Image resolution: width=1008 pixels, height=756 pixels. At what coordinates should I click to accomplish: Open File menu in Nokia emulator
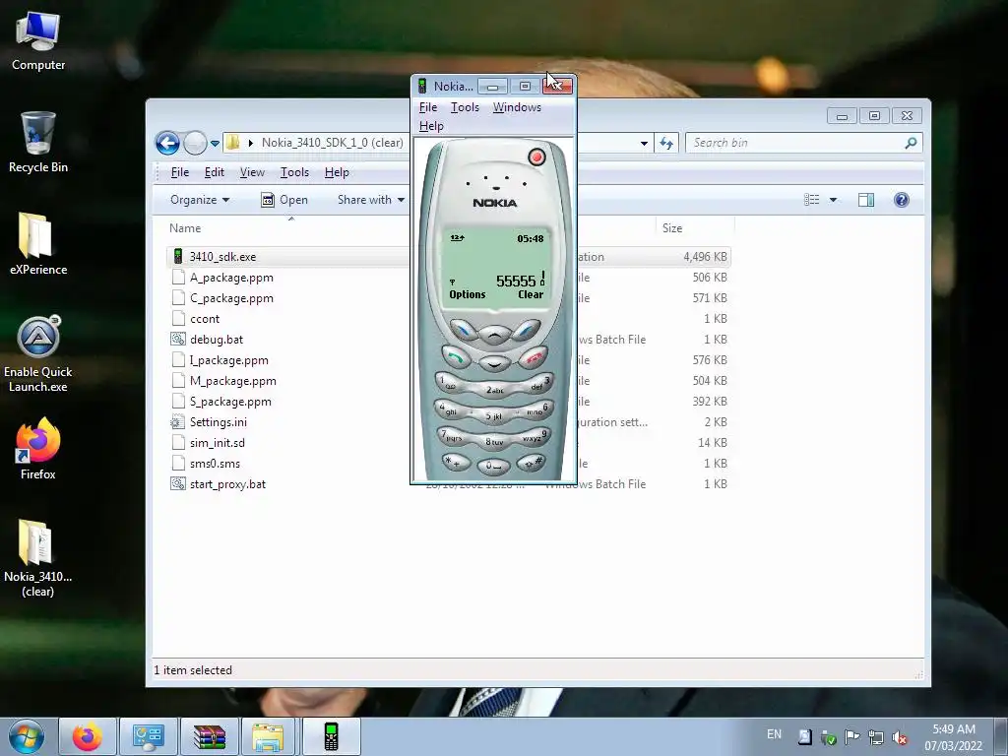[428, 107]
